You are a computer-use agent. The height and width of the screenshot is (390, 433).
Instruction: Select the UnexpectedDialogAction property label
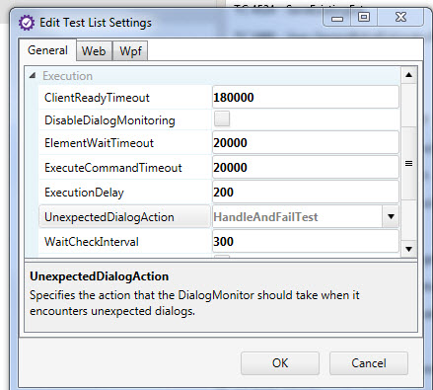coord(109,217)
